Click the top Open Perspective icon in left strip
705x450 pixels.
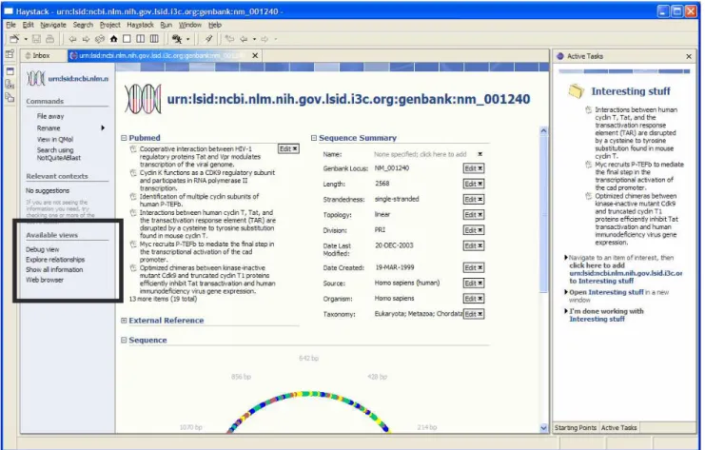coord(10,54)
